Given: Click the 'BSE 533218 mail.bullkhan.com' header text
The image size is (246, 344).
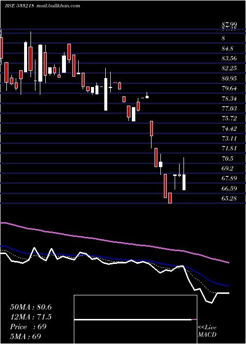Looking at the screenshot, I should pos(42,6).
